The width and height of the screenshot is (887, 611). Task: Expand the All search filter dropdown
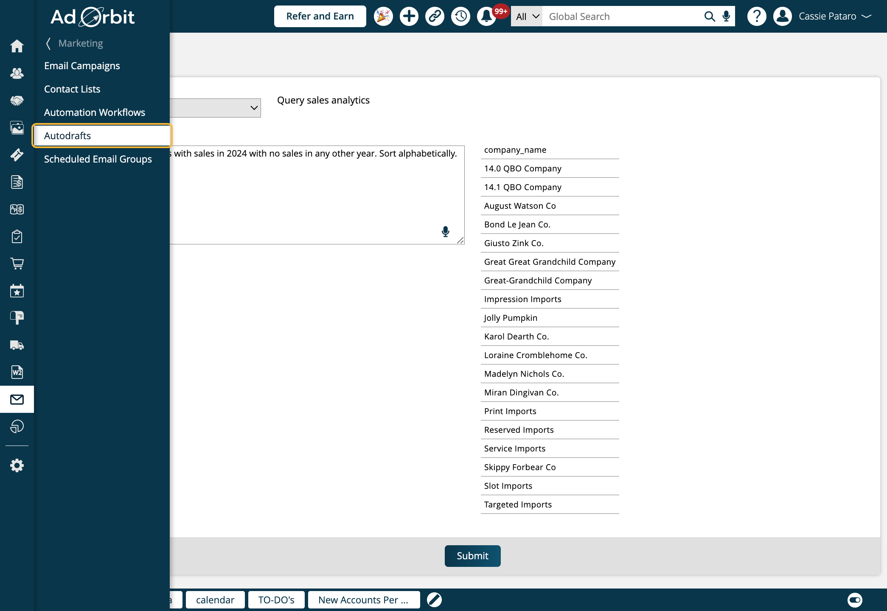coord(527,17)
